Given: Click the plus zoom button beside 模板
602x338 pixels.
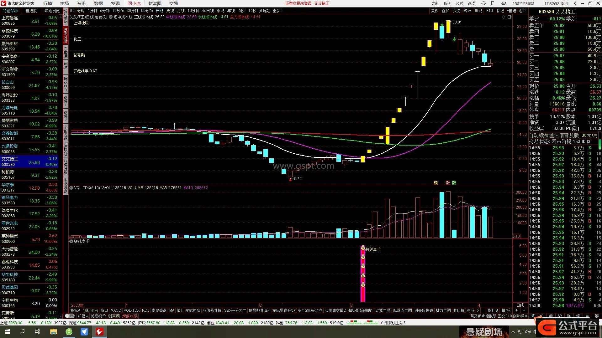Looking at the screenshot, I should coord(516,310).
